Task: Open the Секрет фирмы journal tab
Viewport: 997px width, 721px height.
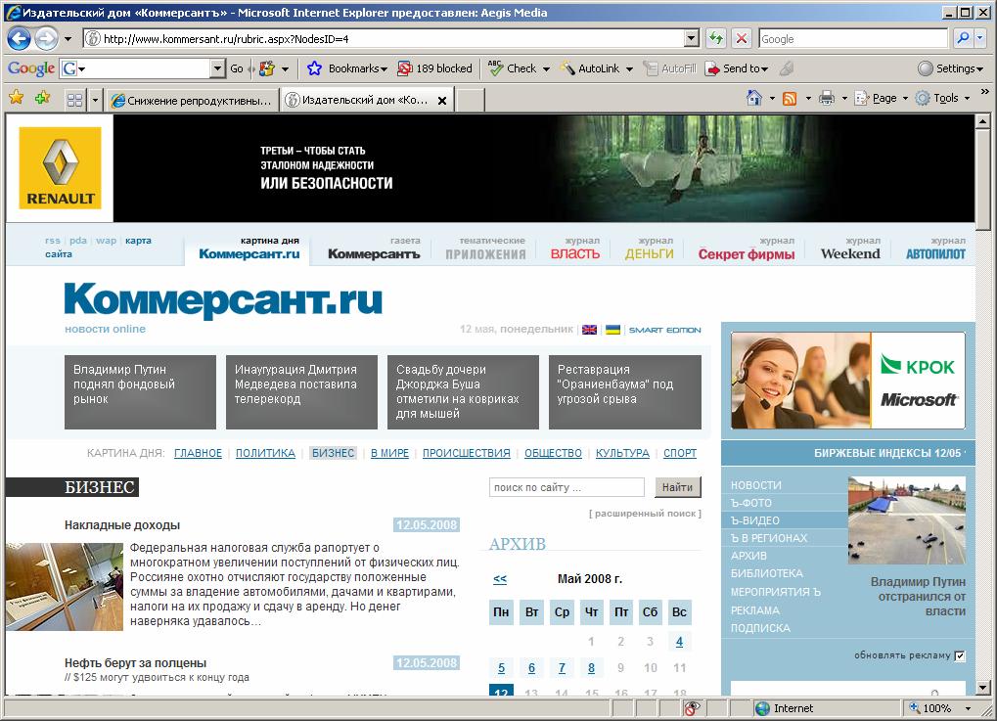Action: pos(747,248)
